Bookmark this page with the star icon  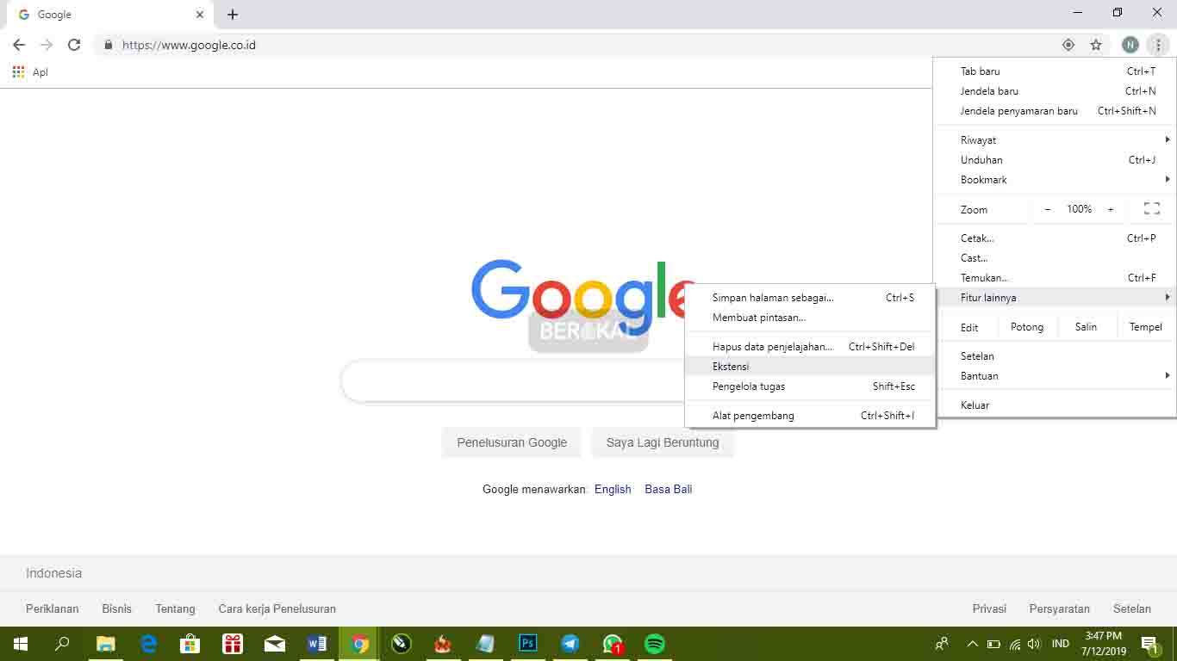point(1096,45)
